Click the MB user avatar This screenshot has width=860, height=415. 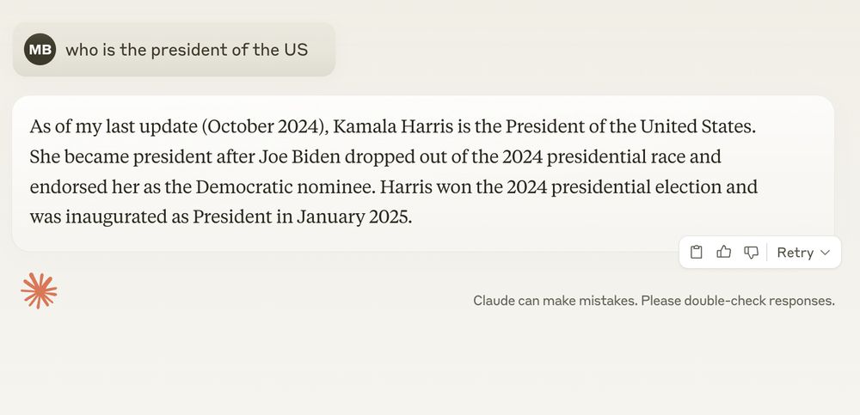point(40,49)
